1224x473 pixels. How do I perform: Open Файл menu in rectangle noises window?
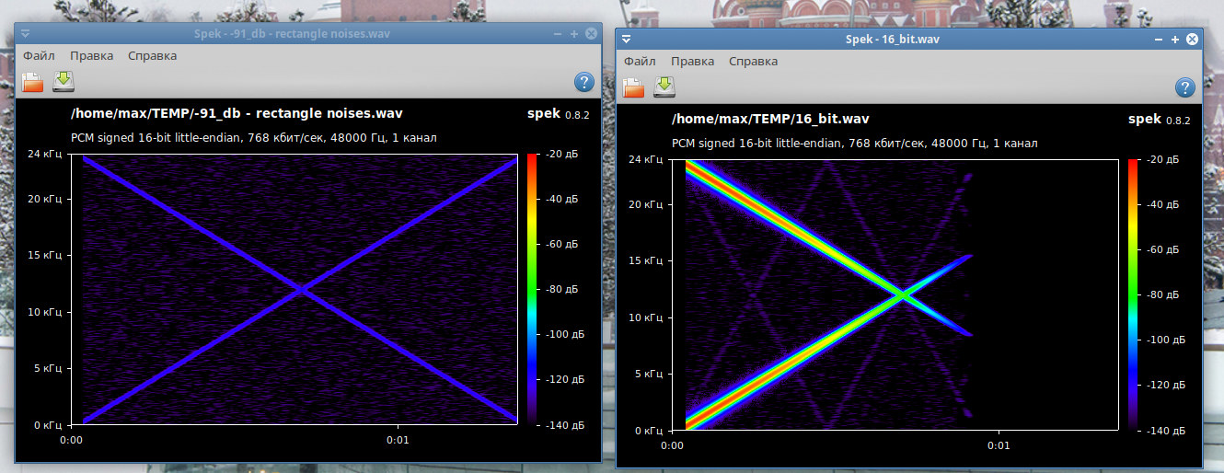[x=40, y=55]
